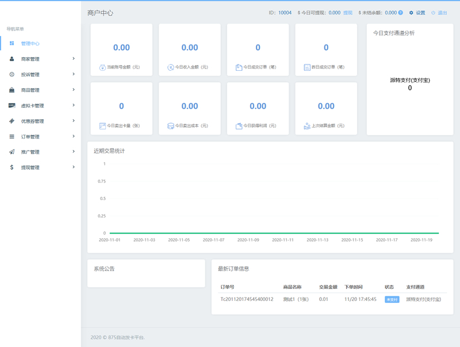This screenshot has height=347, width=460.
Task: Expand the 订单管理 submenu chevron
Action: point(74,136)
